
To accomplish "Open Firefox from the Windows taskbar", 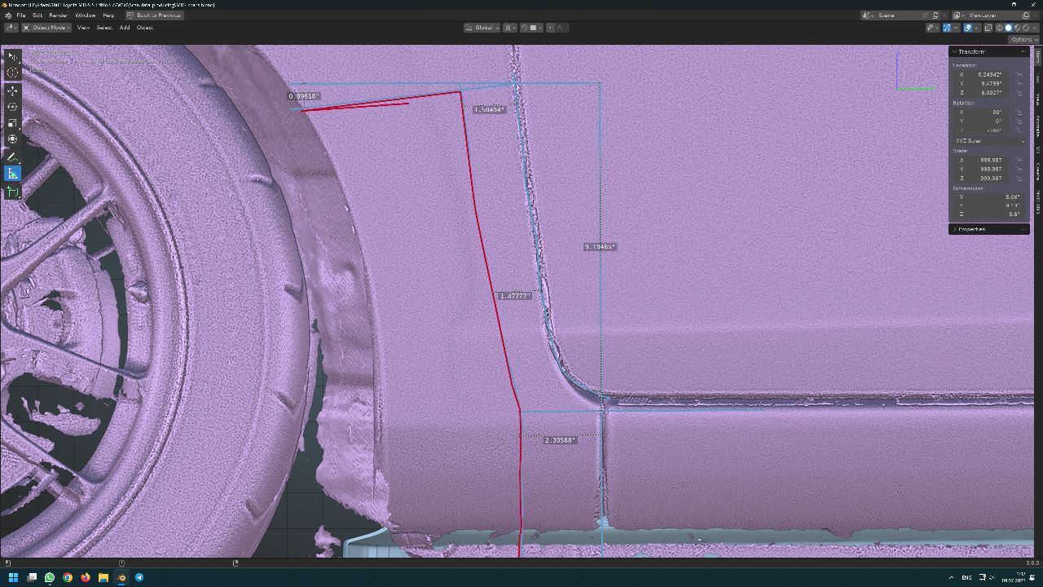I will (86, 577).
